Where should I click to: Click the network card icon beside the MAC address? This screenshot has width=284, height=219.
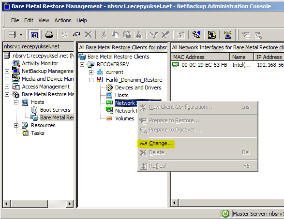coord(176,65)
